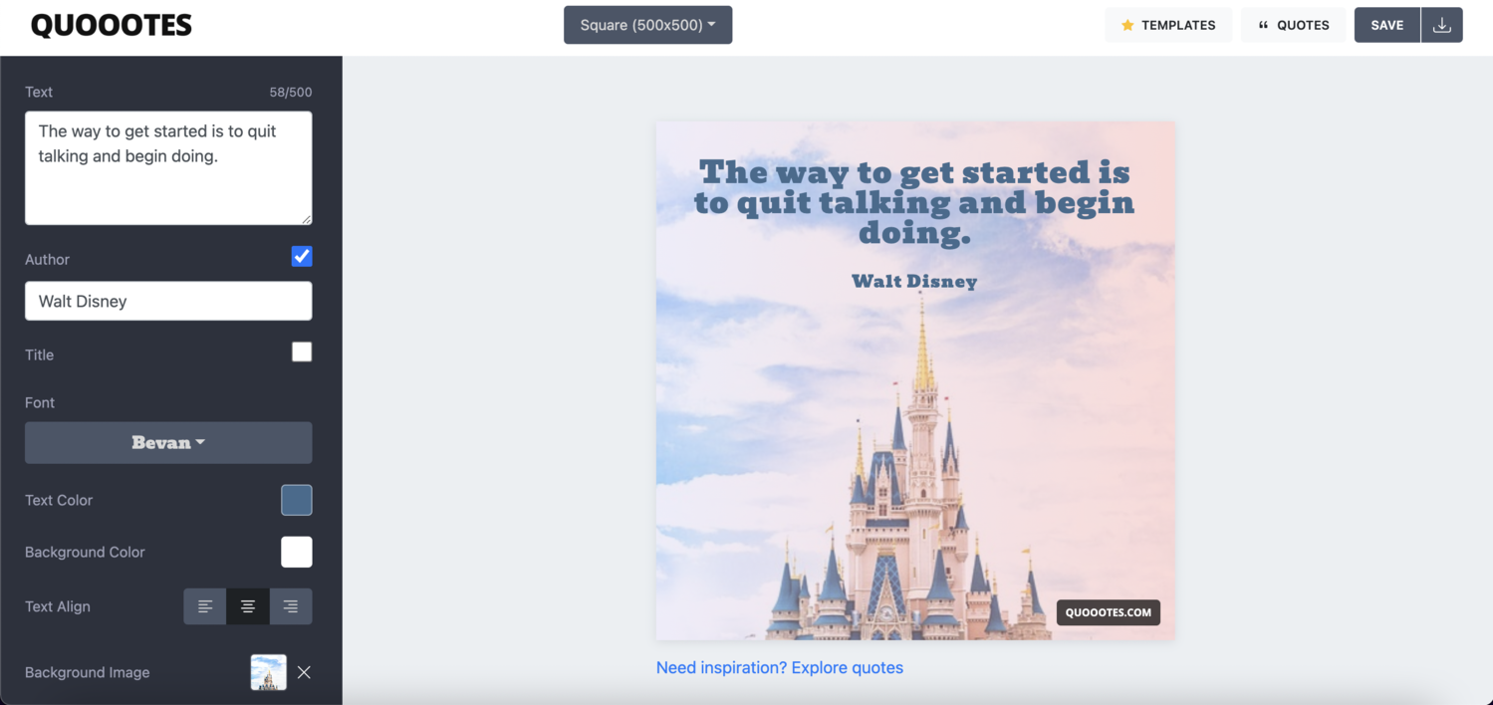Uncheck the Author checkbox
The width and height of the screenshot is (1493, 705).
302,256
